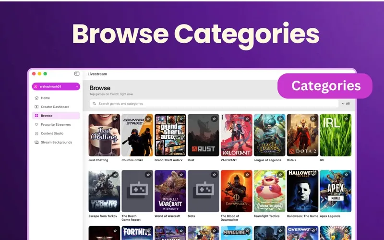Viewport: 384px width, 240px height.
Task: Star the Apex Legends category
Action: [346, 175]
